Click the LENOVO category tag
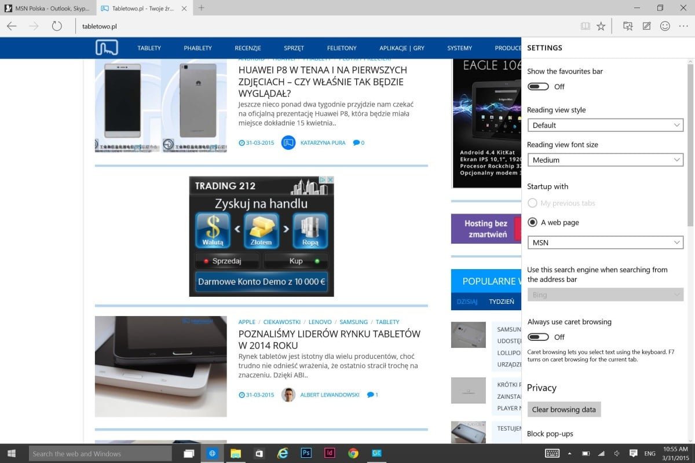Image resolution: width=695 pixels, height=463 pixels. click(x=320, y=322)
